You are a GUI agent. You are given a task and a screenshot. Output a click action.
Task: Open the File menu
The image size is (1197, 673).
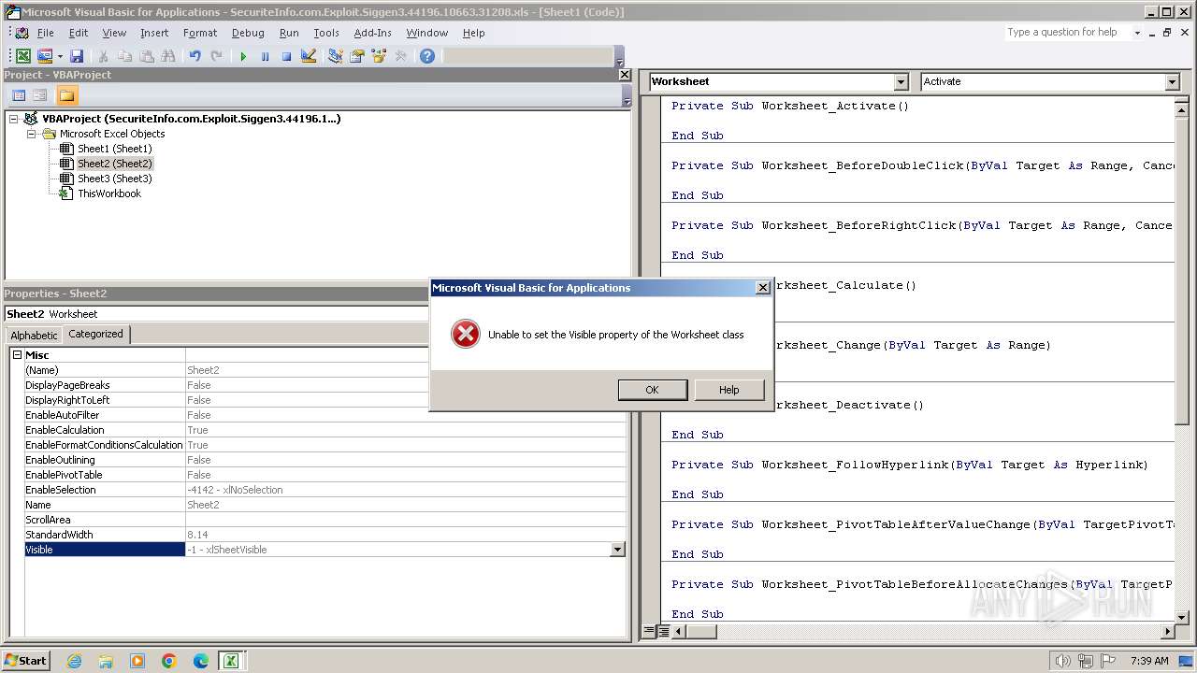[x=45, y=33]
